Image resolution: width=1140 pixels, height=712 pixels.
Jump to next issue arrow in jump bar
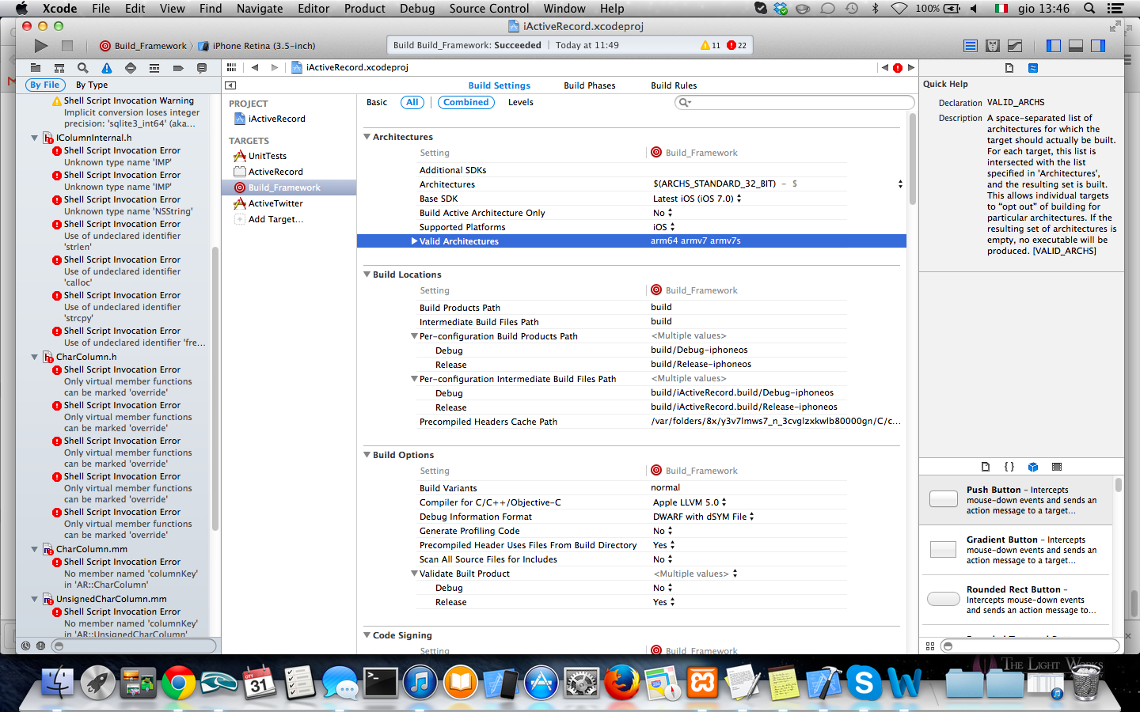[x=911, y=67]
